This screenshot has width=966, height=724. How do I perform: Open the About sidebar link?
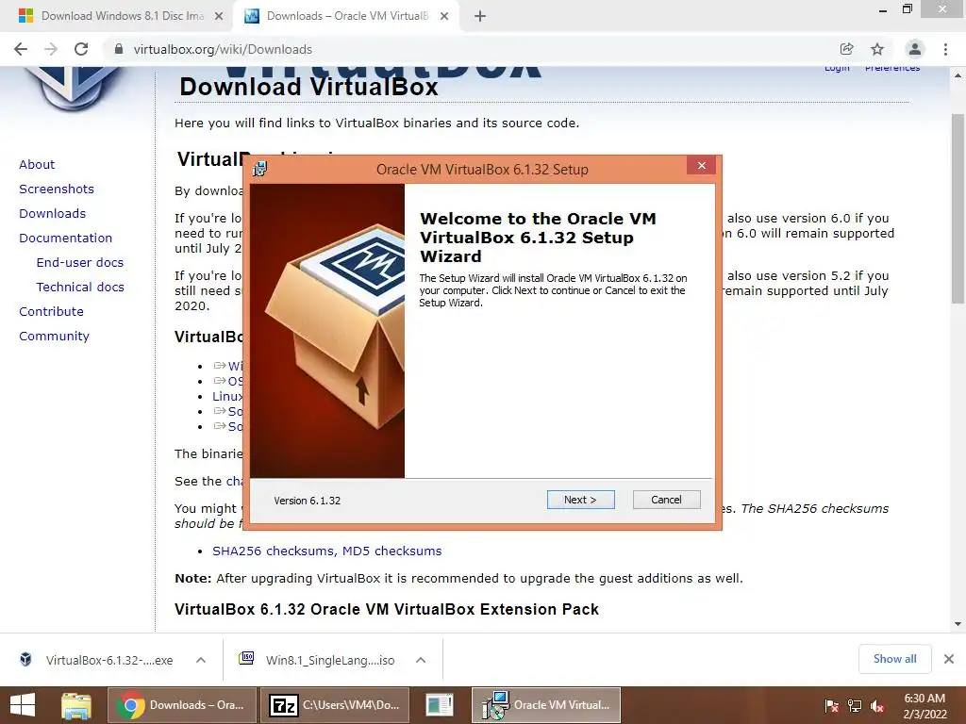click(37, 164)
